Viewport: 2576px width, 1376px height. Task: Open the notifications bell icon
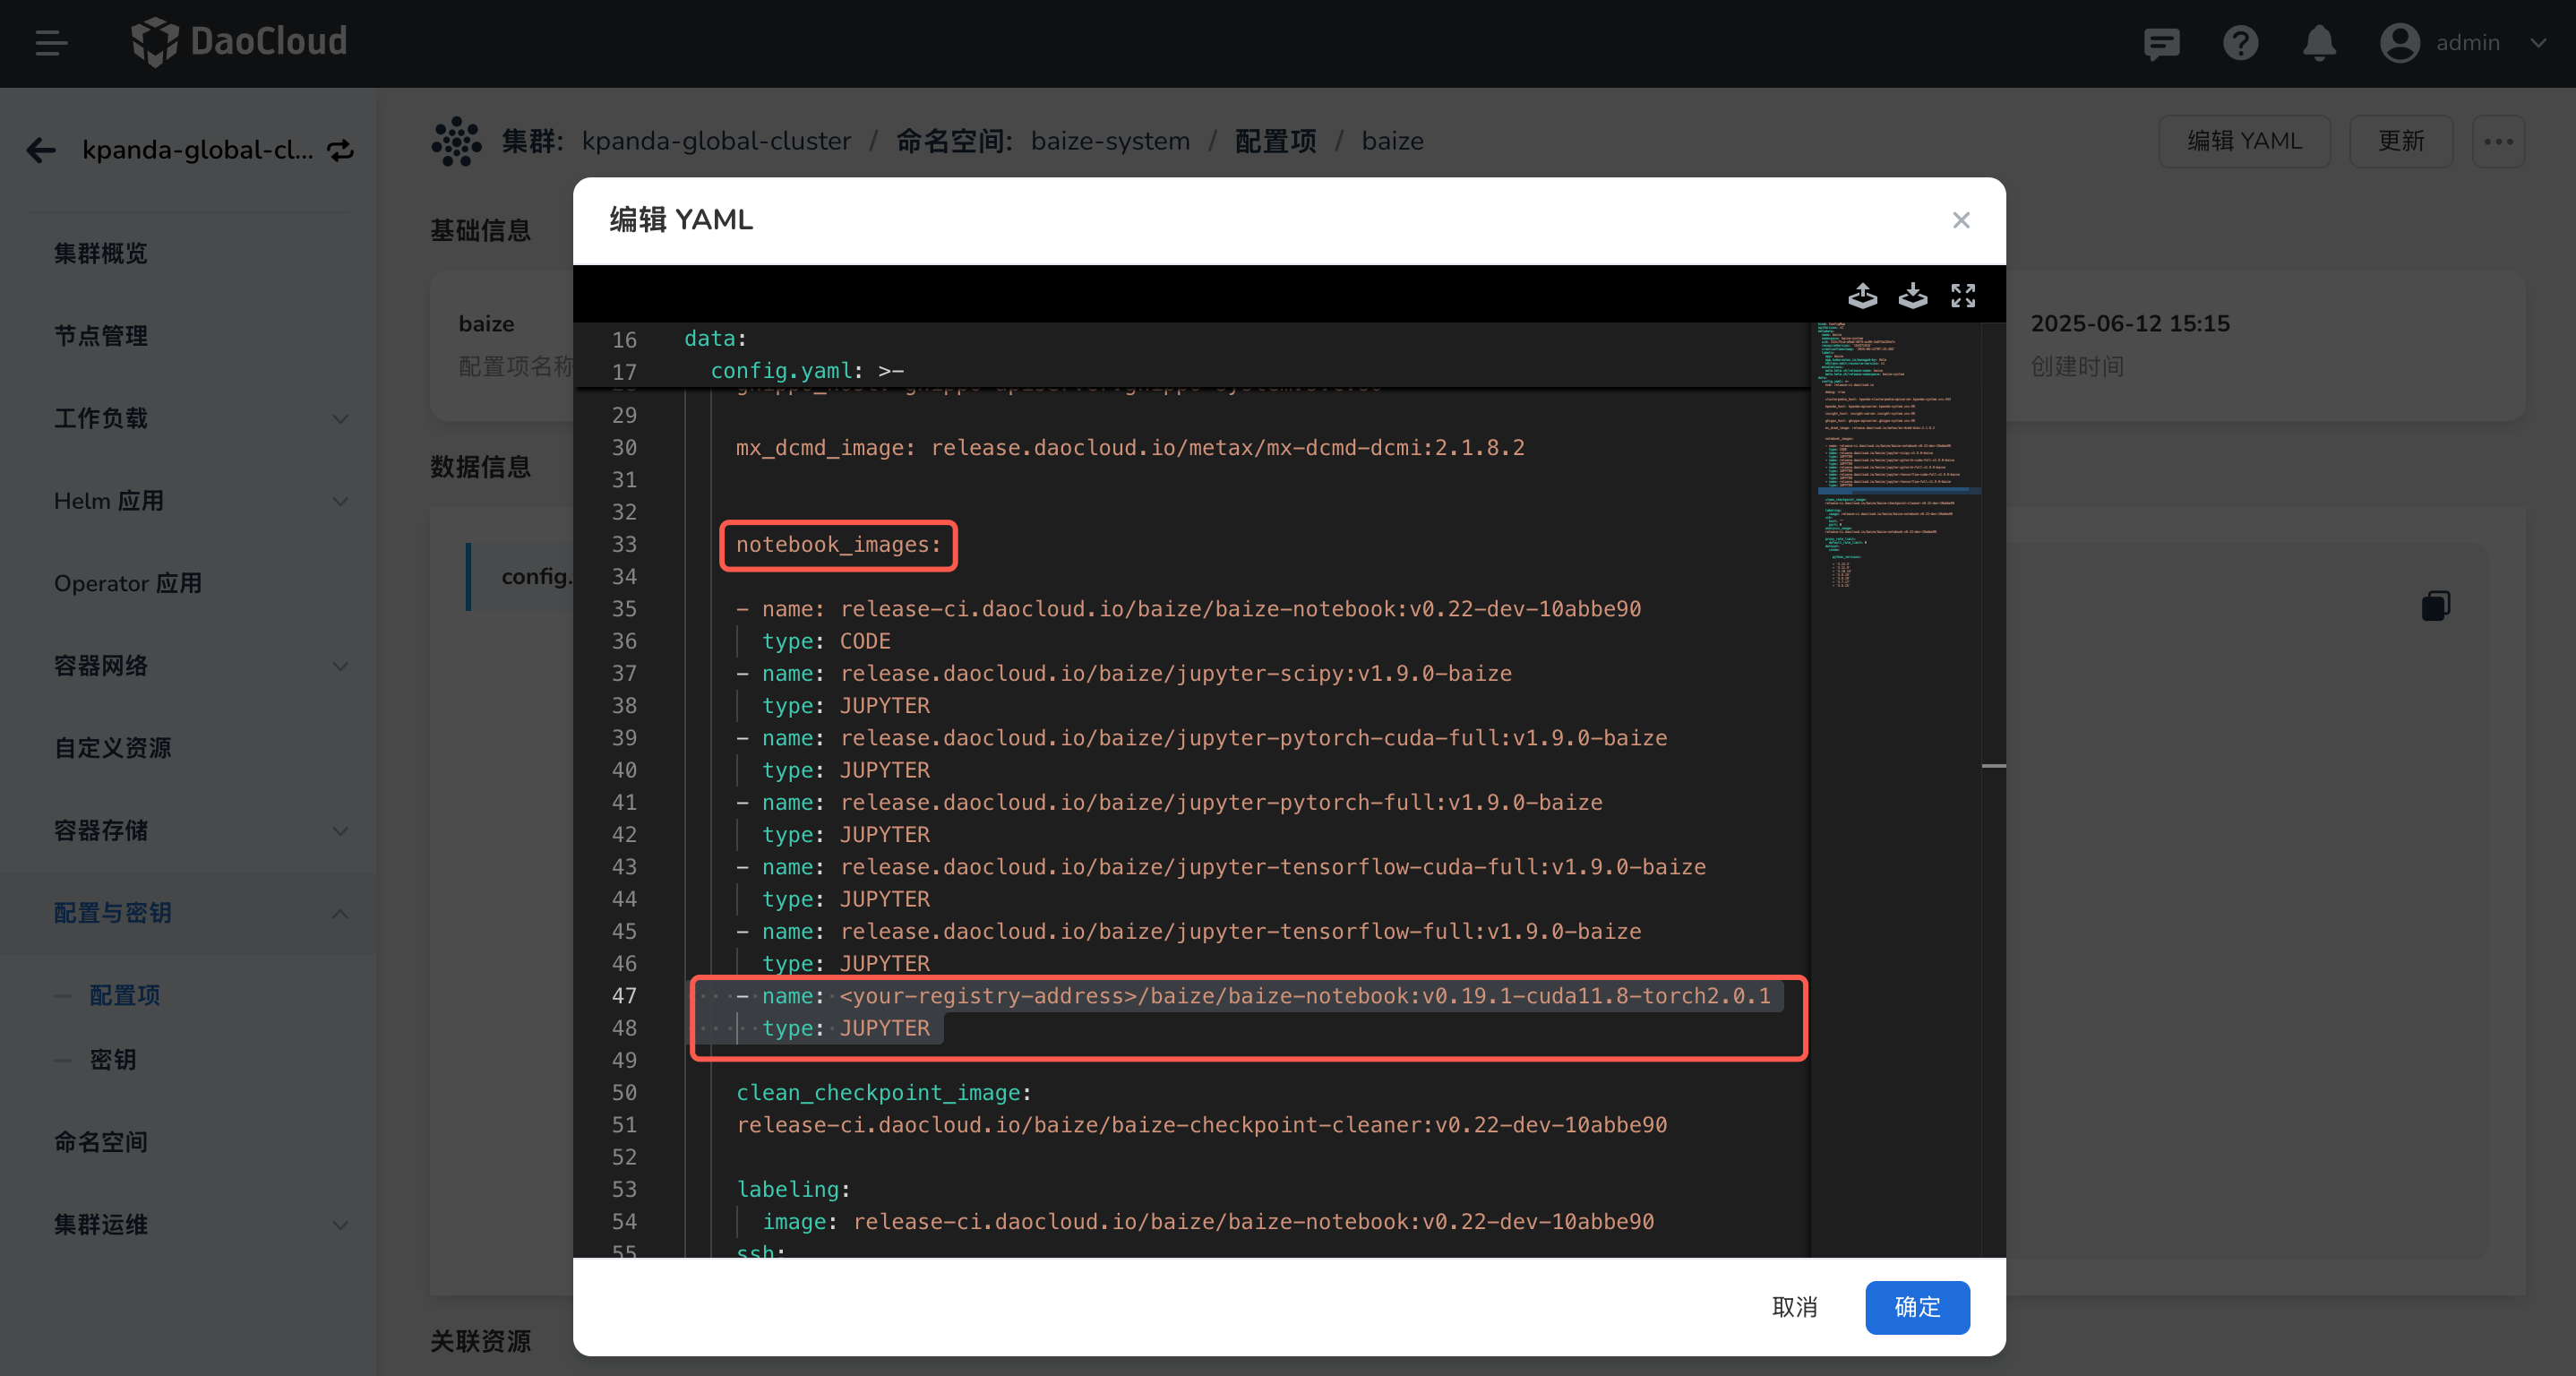click(x=2318, y=43)
